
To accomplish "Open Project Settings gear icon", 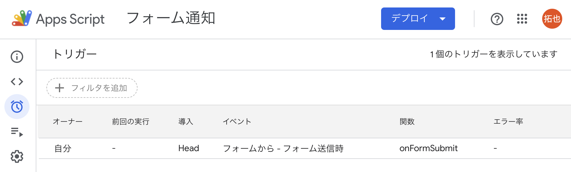I will [17, 156].
